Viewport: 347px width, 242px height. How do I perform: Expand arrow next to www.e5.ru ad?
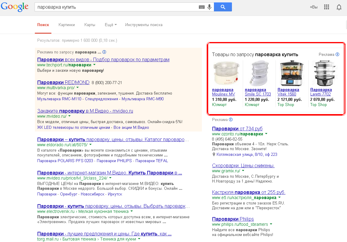click(279, 198)
